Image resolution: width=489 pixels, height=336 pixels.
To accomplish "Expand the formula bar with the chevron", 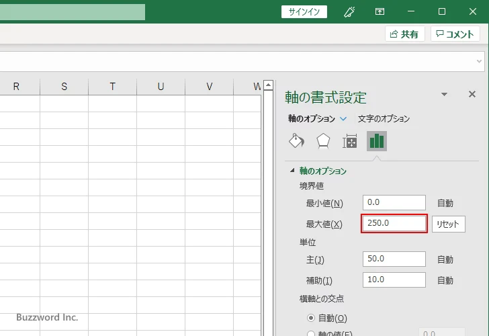I will pos(480,61).
